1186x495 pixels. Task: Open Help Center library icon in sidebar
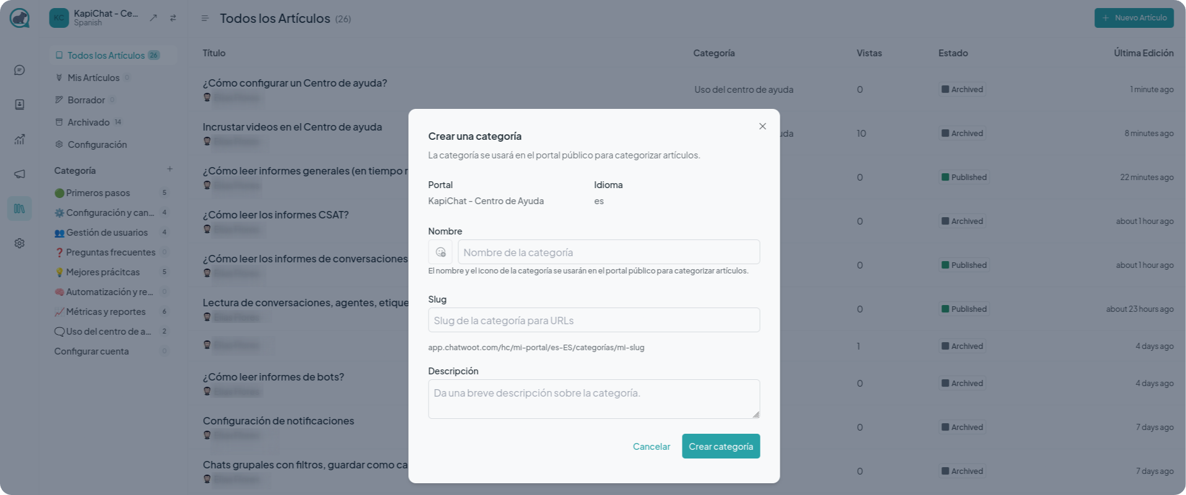pos(20,209)
